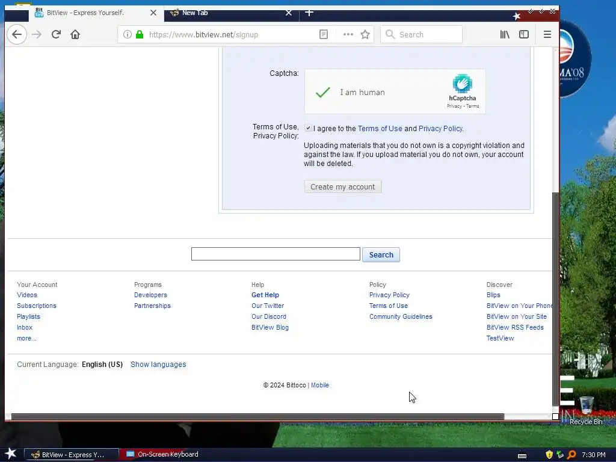This screenshot has height=462, width=616.
Task: Switch to the New Tab tab
Action: tap(232, 13)
